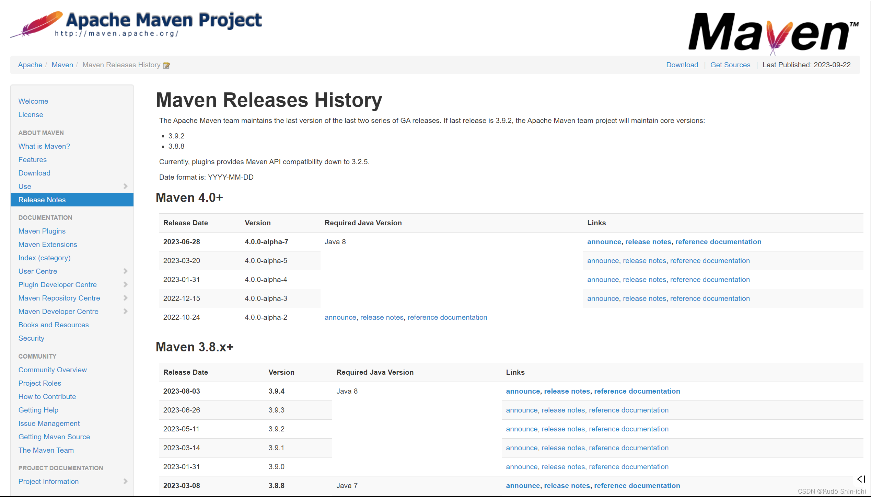Open Security page link

pyautogui.click(x=31, y=338)
